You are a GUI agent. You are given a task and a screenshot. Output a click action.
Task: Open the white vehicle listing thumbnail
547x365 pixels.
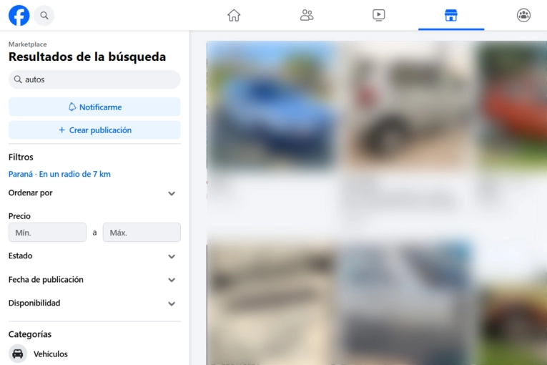pos(406,104)
